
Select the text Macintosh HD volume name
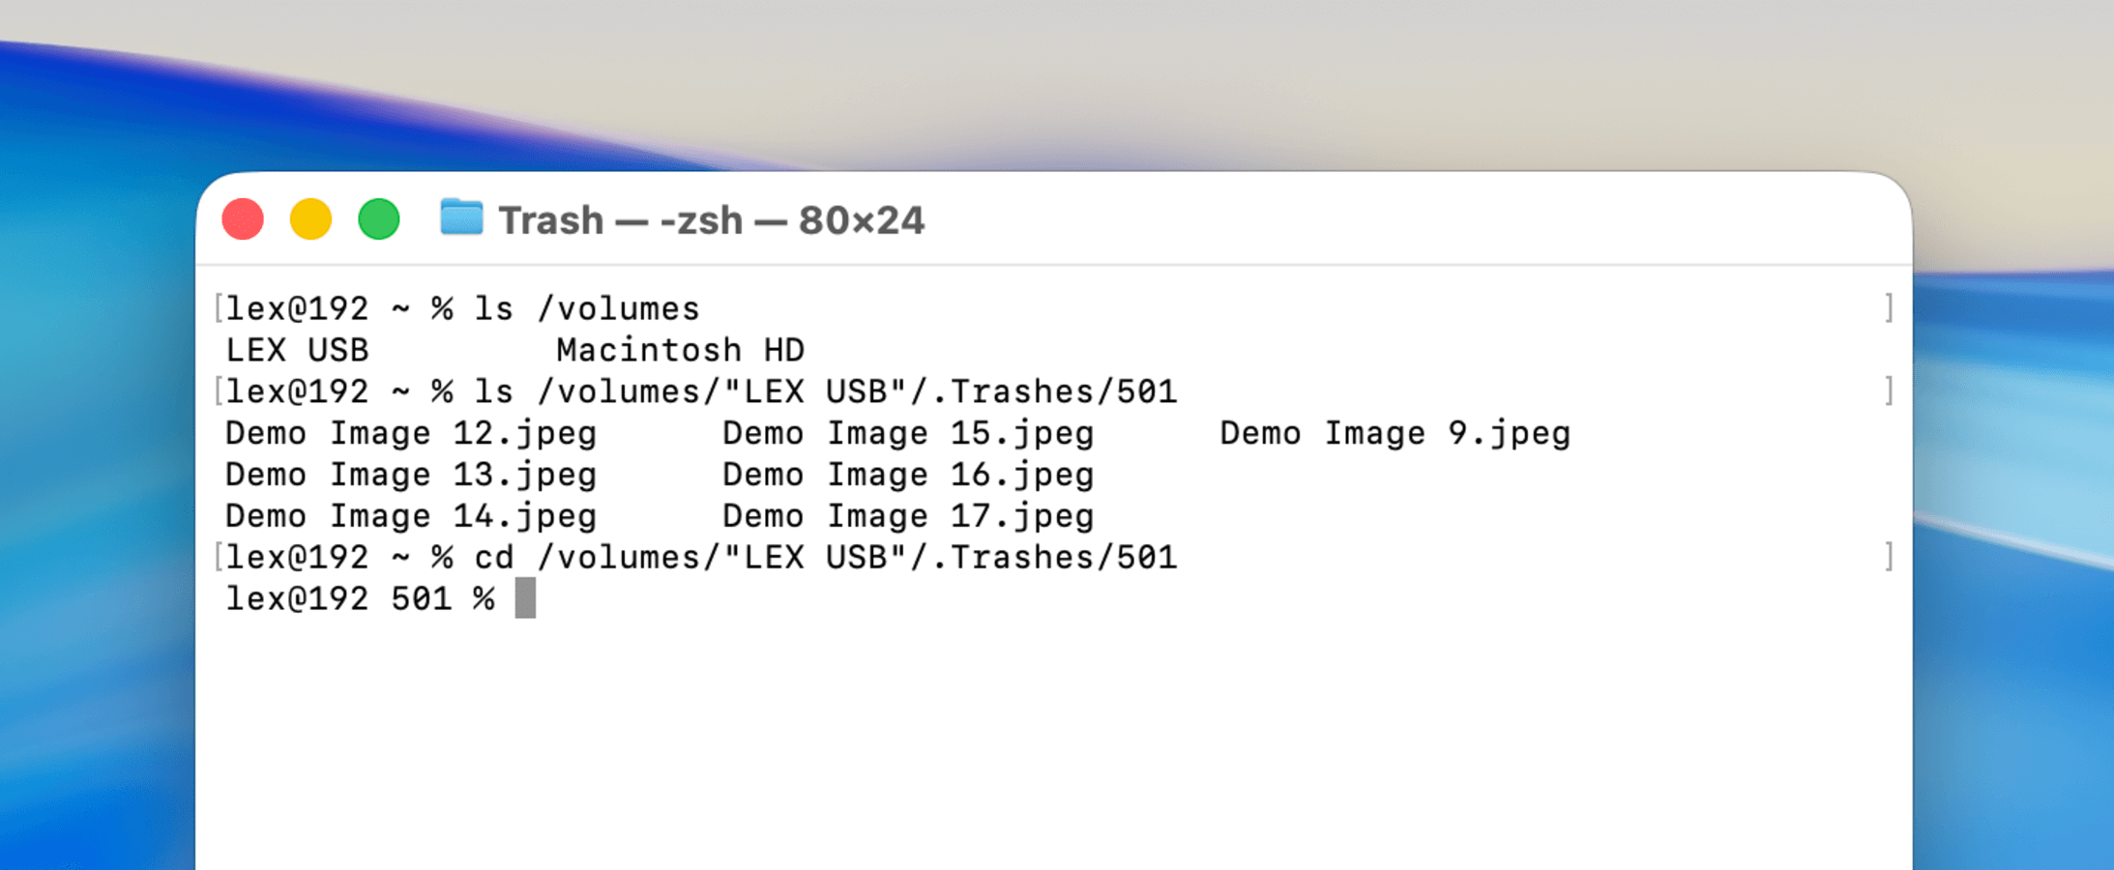click(682, 349)
